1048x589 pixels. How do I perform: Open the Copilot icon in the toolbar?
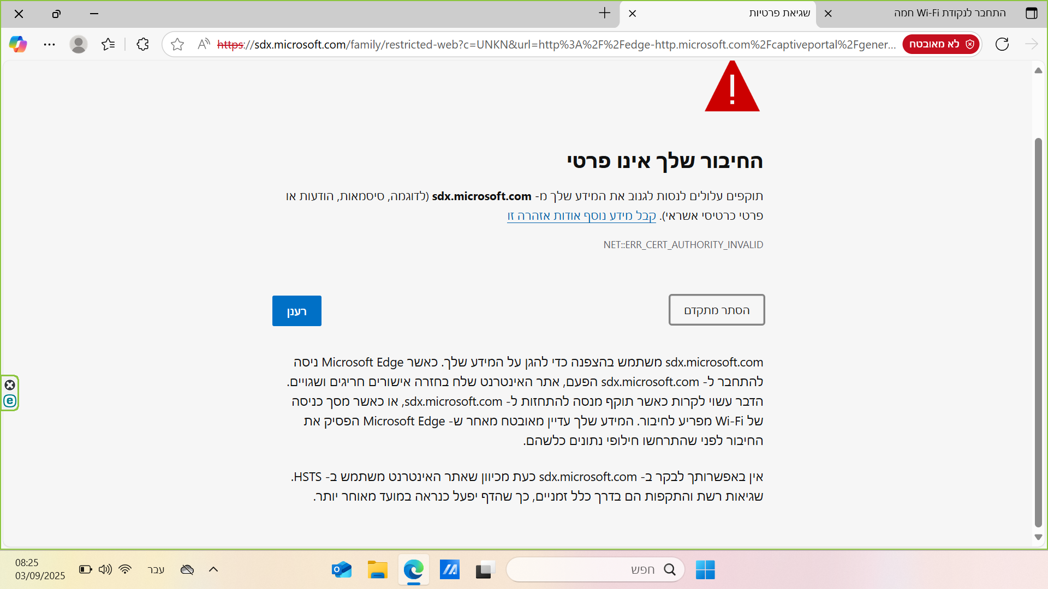tap(18, 44)
